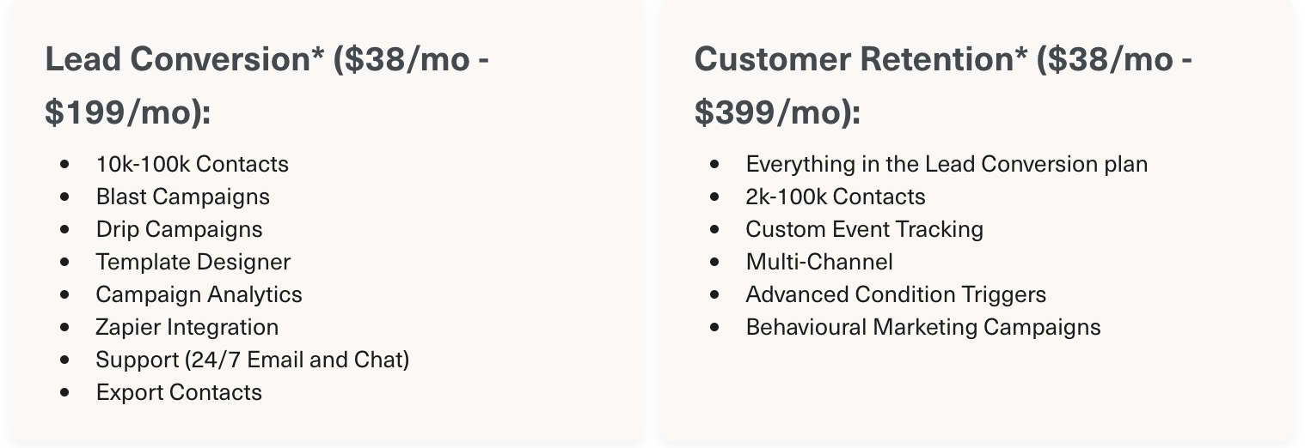The image size is (1305, 448).
Task: Click the Campaign Analytics feature
Action: pos(199,294)
